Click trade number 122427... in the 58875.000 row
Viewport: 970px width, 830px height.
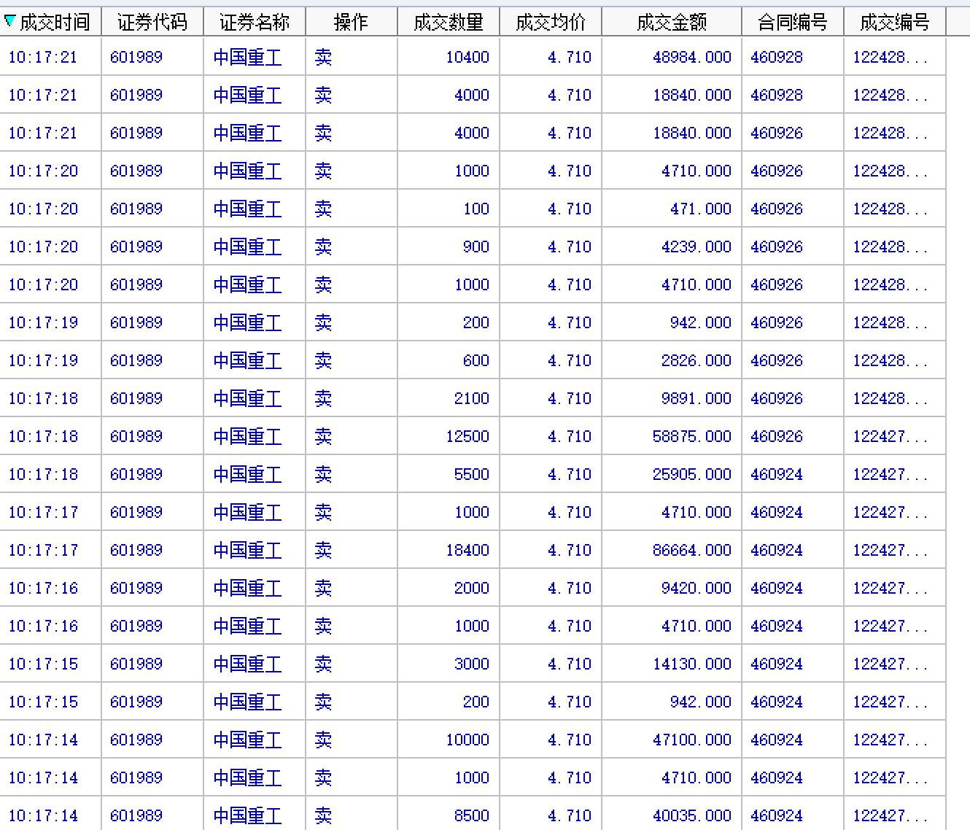(x=890, y=436)
